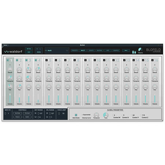165x165 pixels.
Task: Enable part 9 with its power button
Action: coord(85,60)
